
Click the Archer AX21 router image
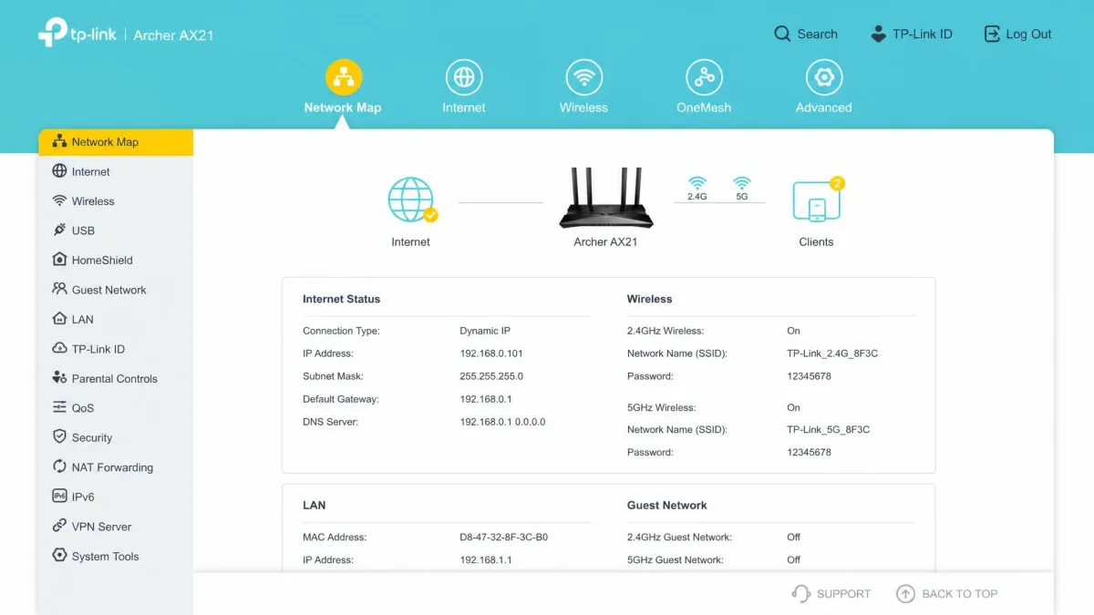(606, 198)
